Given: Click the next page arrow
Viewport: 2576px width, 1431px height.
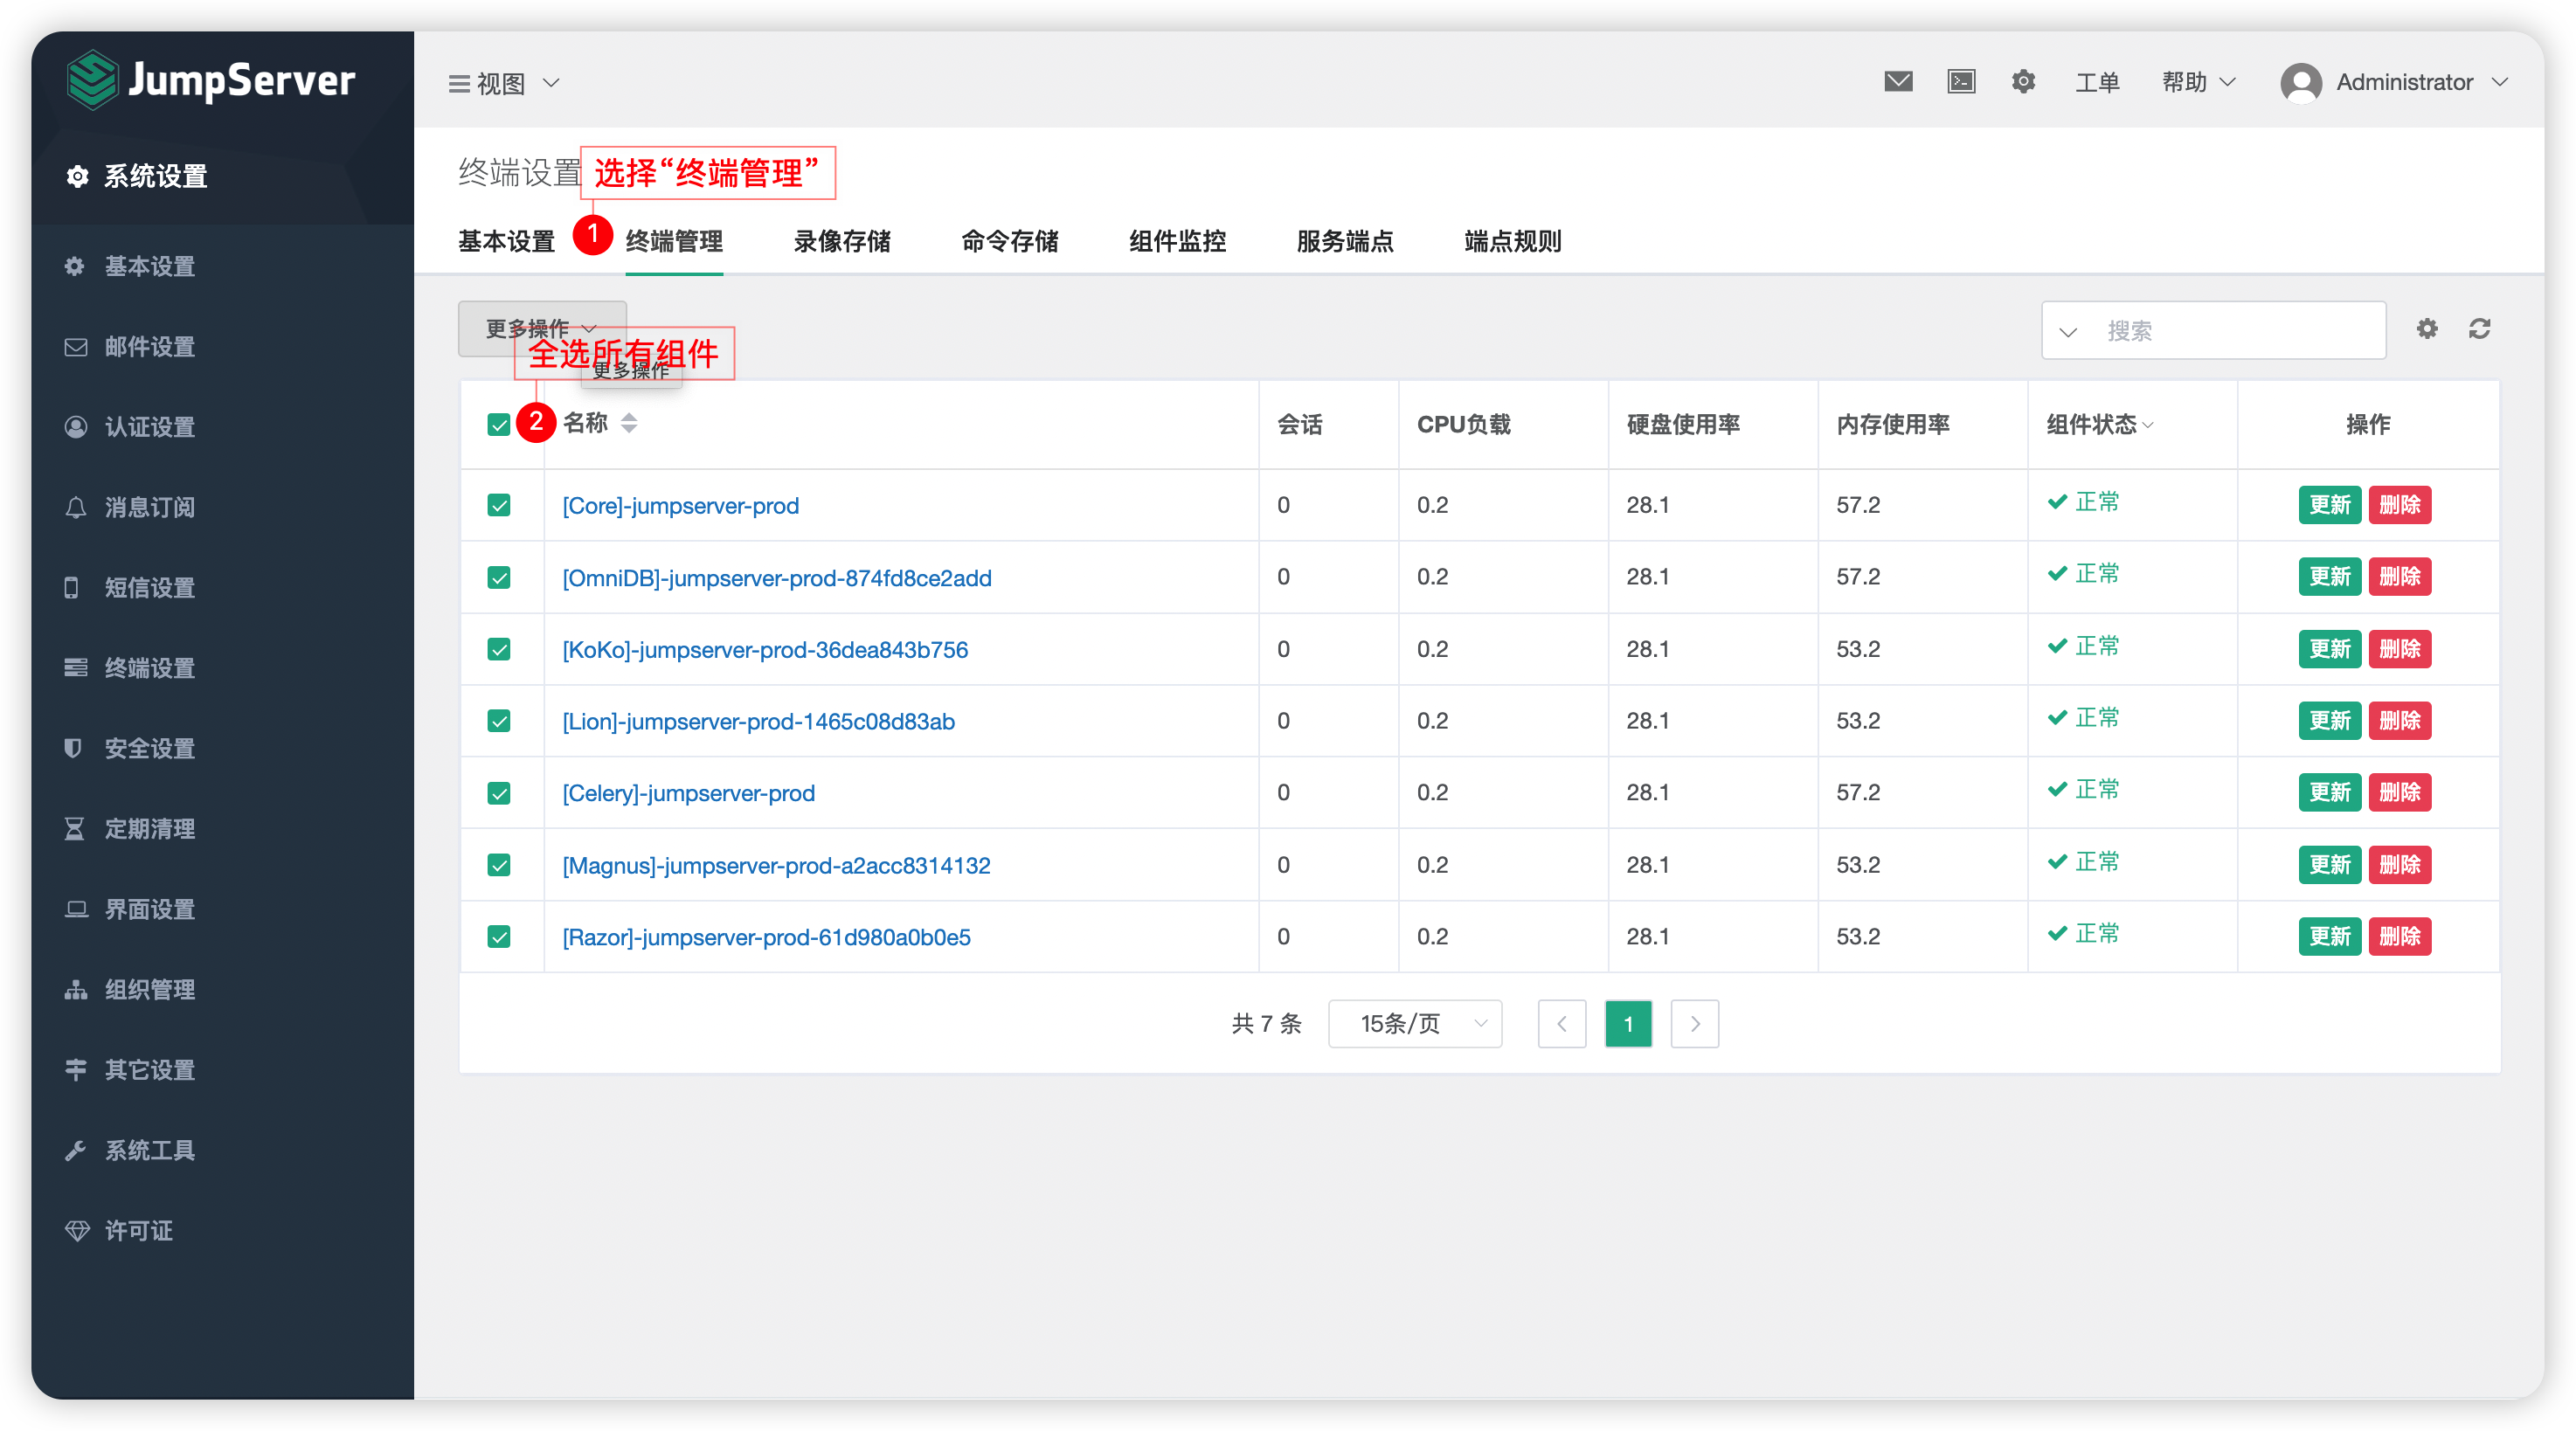Looking at the screenshot, I should pyautogui.click(x=1694, y=1024).
